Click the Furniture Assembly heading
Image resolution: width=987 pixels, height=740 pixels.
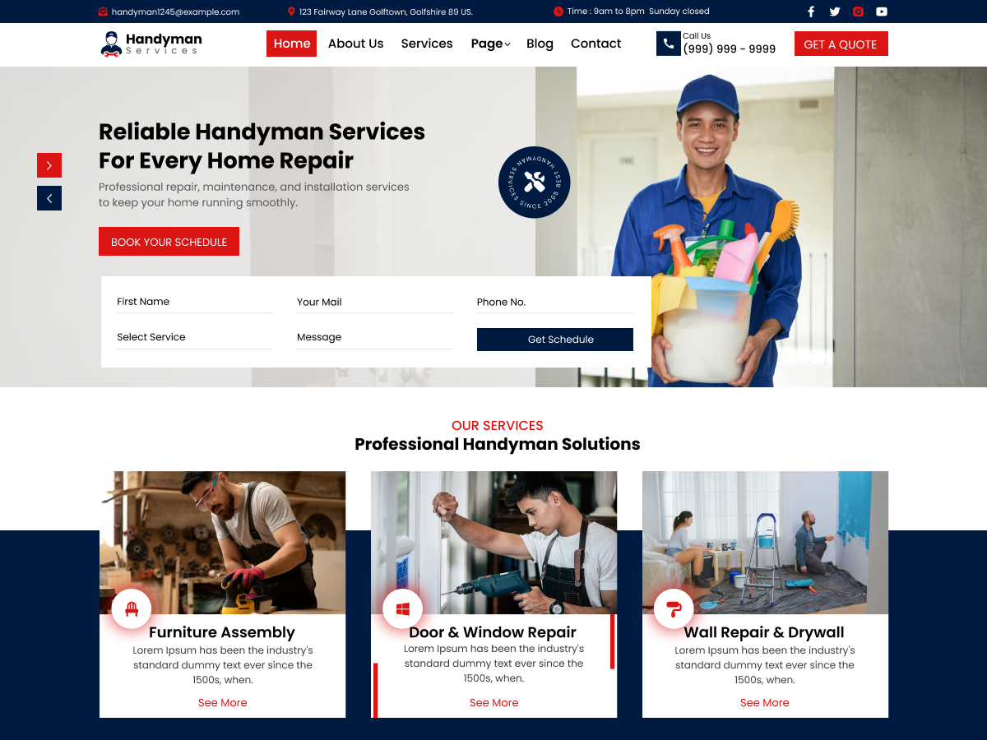(222, 632)
